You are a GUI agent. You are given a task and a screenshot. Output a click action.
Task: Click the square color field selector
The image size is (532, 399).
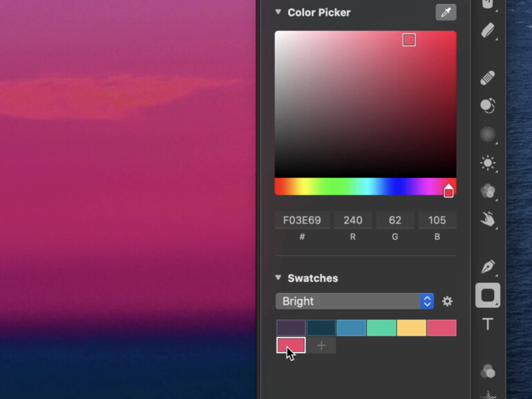(x=409, y=40)
